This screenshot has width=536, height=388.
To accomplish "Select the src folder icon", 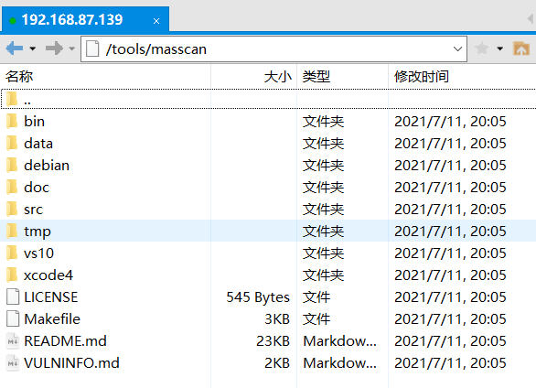I will tap(12, 209).
